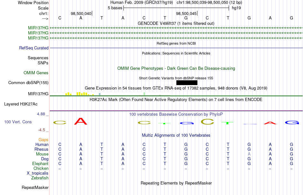Image resolution: width=303 pixels, height=195 pixels.
Task: Open Publications: Sequences in Scientific Articles title
Action: 176,53
